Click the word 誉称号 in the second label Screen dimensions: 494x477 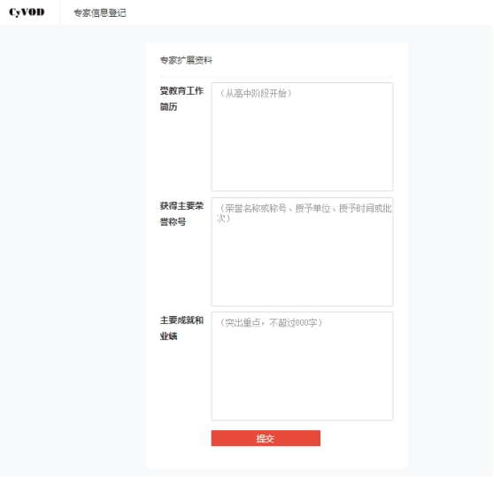173,221
